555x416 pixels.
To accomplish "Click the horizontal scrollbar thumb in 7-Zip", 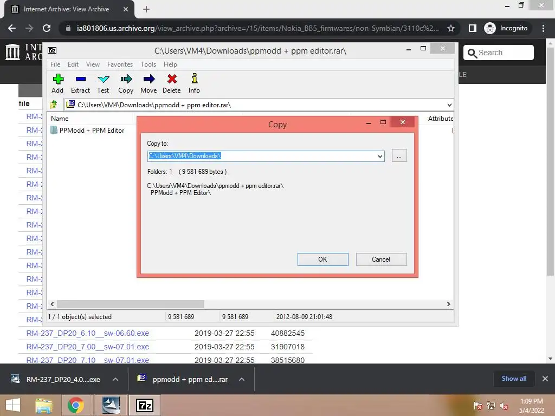I will 130,304.
